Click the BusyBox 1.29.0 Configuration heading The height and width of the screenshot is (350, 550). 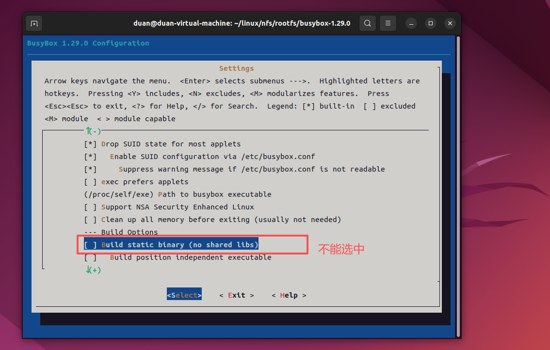click(x=88, y=43)
